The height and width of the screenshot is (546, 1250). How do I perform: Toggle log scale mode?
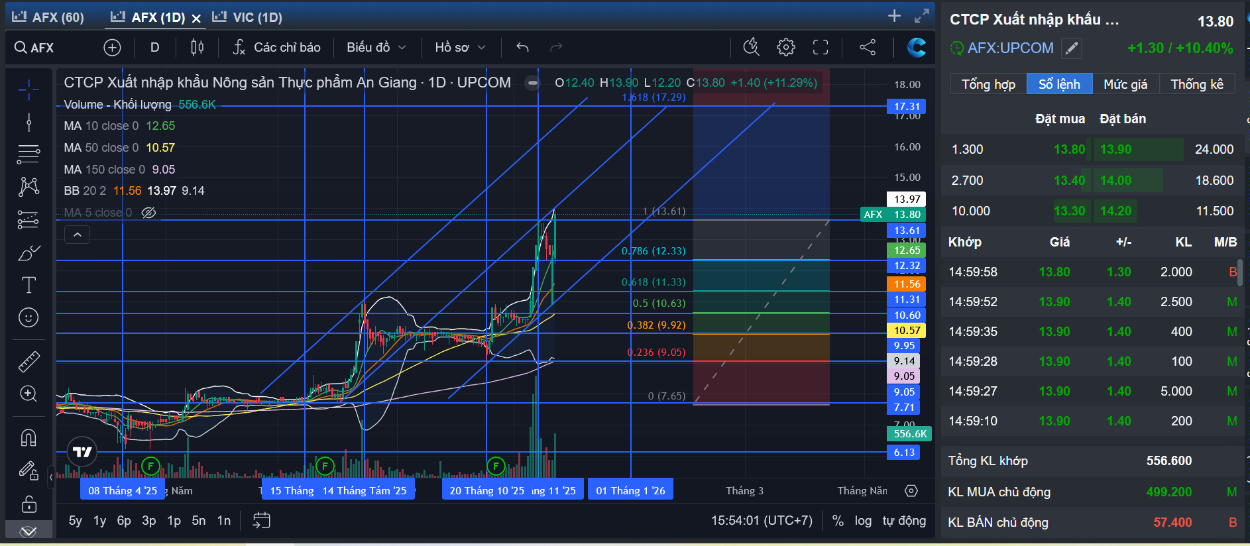[863, 521]
